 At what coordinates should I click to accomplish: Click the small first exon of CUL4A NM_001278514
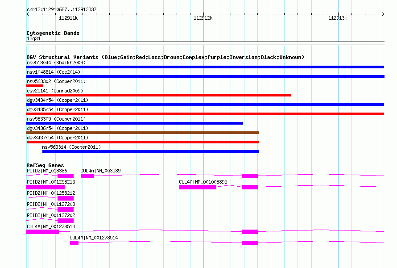tap(74, 243)
